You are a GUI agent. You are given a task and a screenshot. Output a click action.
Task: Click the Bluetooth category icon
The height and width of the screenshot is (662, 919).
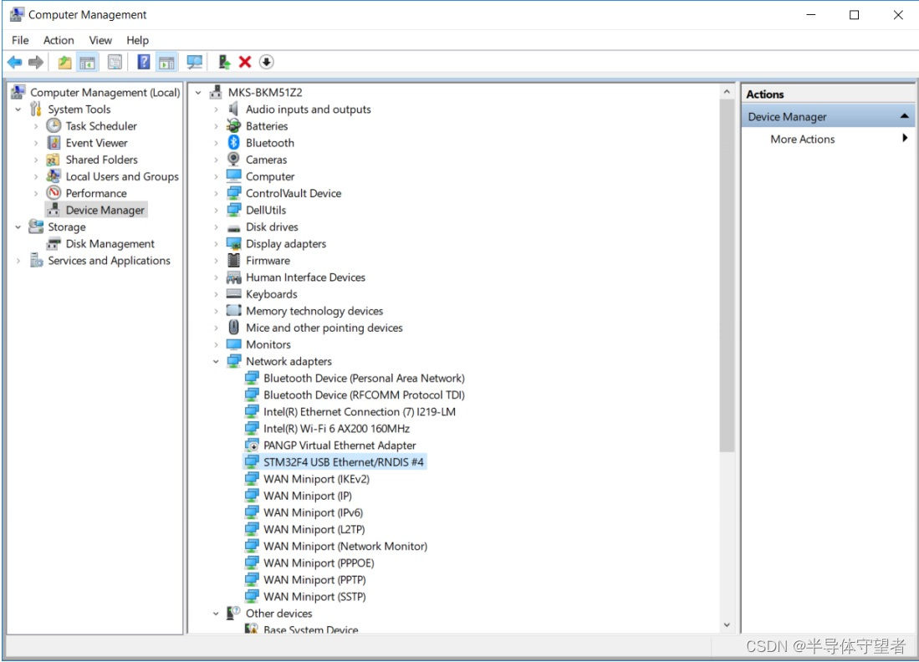point(233,143)
